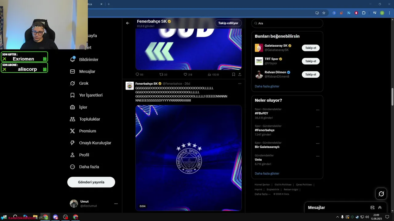Viewport: 394px width, 221px height.
Task: Open Gizlilik Politikası footer link
Action: pos(283,184)
